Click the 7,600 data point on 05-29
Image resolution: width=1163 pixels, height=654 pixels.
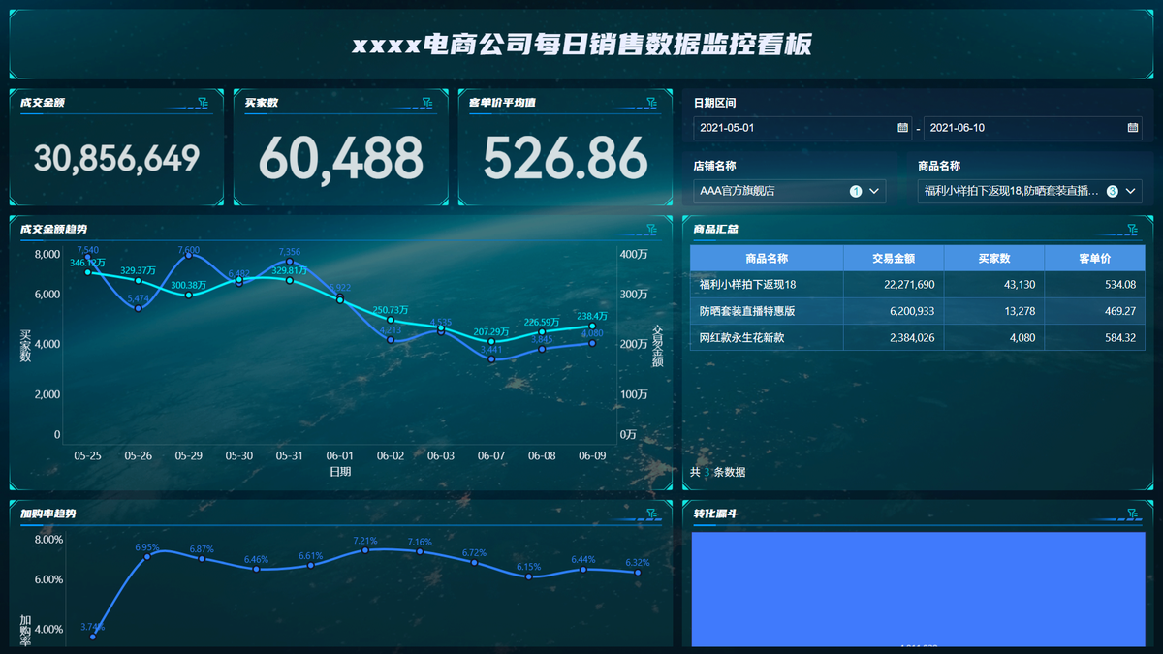(x=189, y=256)
